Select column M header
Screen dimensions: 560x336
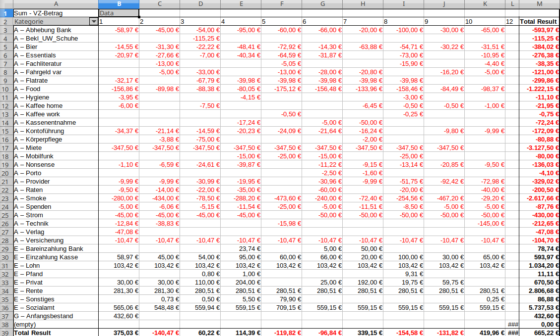tap(539, 4)
